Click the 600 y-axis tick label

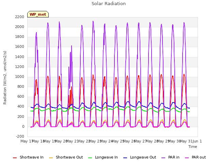coord(21,96)
